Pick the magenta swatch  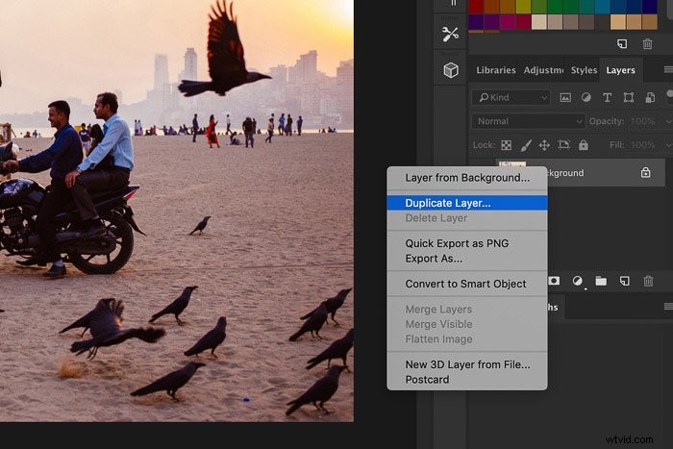pyautogui.click(x=508, y=22)
